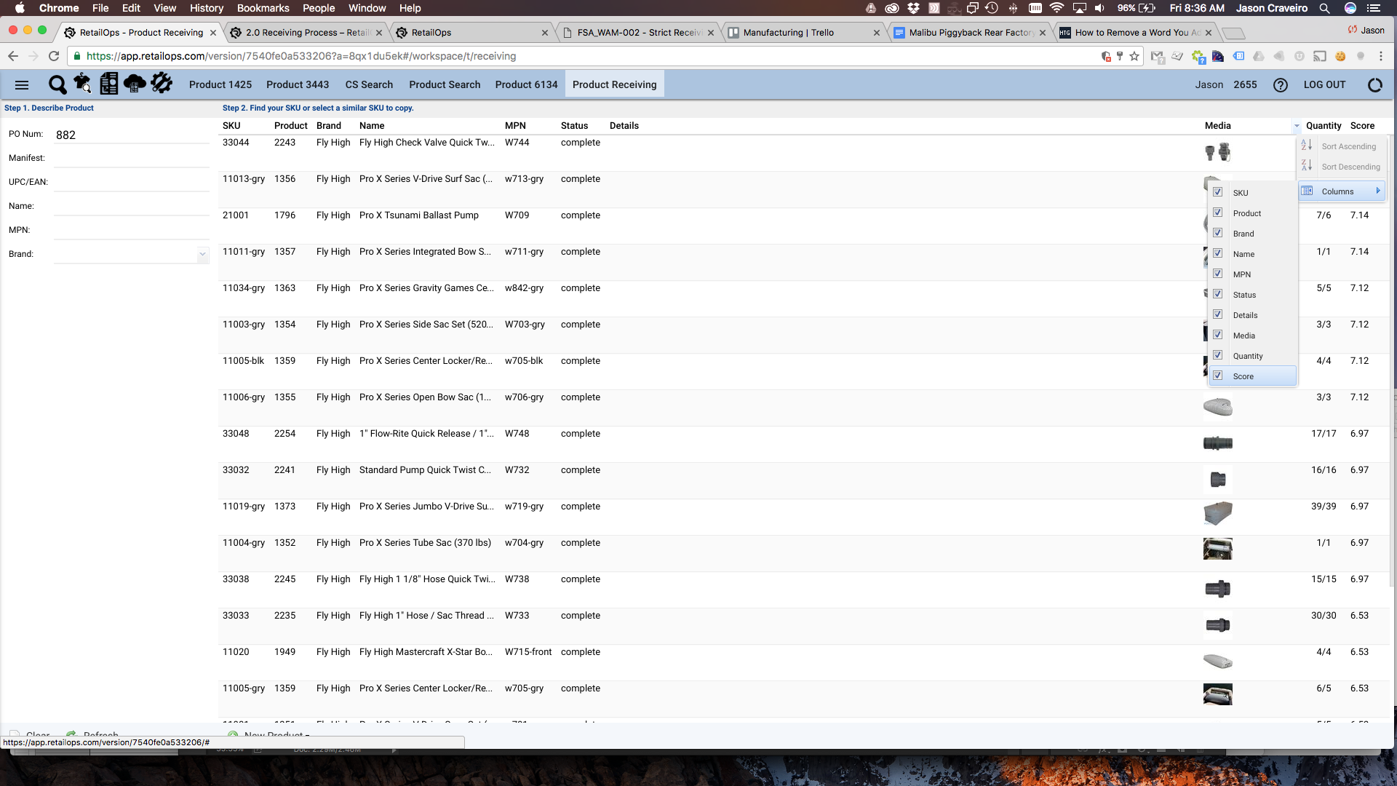Click the LOG OUT button
The image size is (1397, 786).
(1324, 85)
